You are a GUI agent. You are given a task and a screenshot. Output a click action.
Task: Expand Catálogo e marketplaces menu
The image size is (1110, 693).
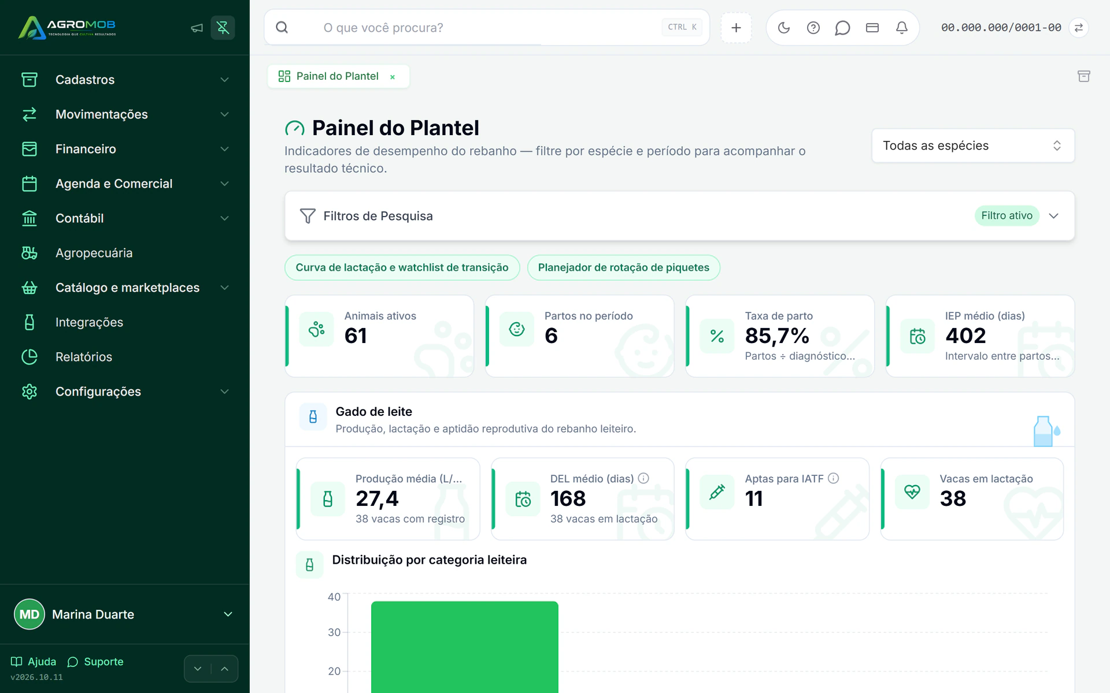pyautogui.click(x=125, y=288)
